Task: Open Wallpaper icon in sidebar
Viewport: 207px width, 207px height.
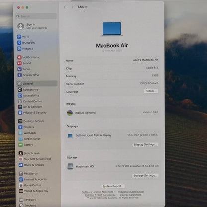Action: pos(20,133)
